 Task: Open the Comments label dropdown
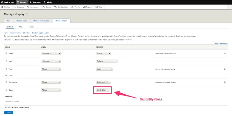pos(51,82)
